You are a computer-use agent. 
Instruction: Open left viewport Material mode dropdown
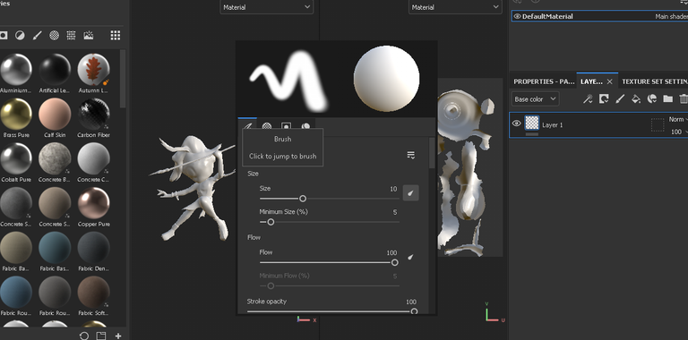coord(266,7)
